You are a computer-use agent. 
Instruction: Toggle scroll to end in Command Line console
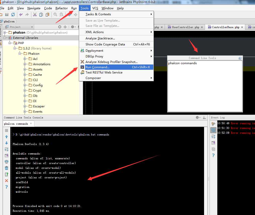(7, 156)
